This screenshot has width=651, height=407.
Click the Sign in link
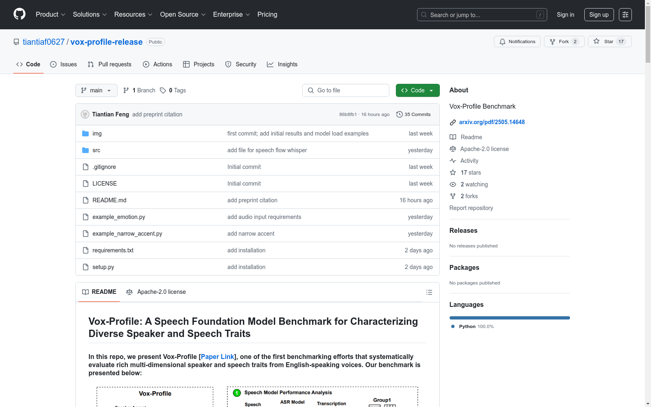coord(566,15)
